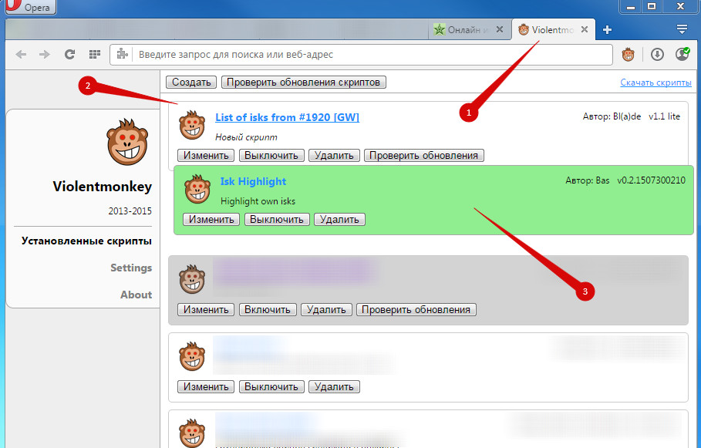Select Установленные скрипты in sidebar
The width and height of the screenshot is (701, 448).
(x=86, y=241)
